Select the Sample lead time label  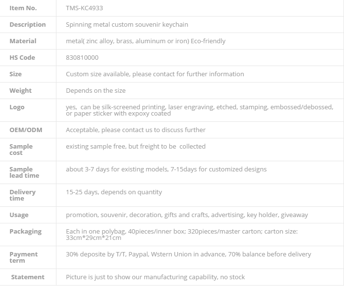coord(24,172)
